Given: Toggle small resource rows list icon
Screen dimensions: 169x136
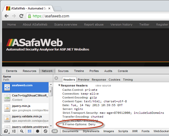Looking at the screenshot, I should tap(30, 131).
